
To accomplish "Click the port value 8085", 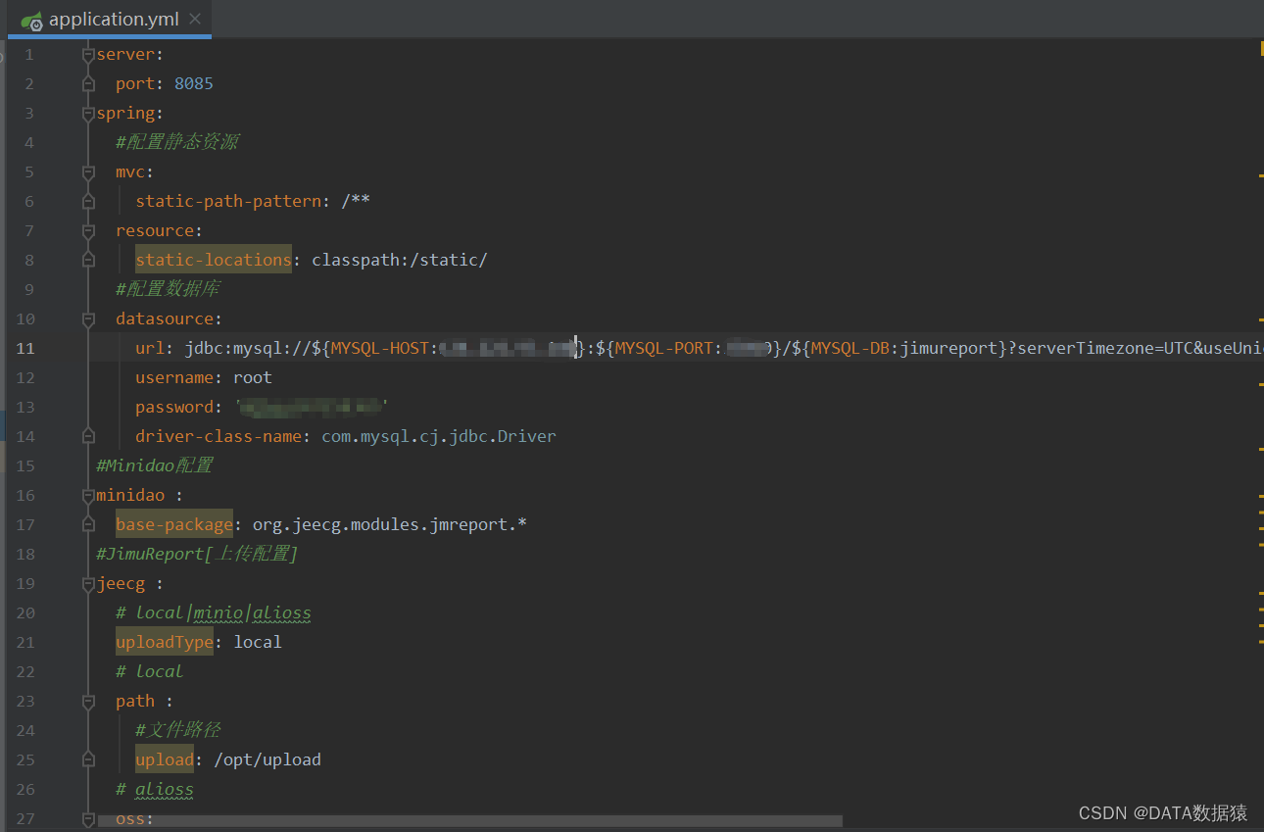I will (194, 84).
